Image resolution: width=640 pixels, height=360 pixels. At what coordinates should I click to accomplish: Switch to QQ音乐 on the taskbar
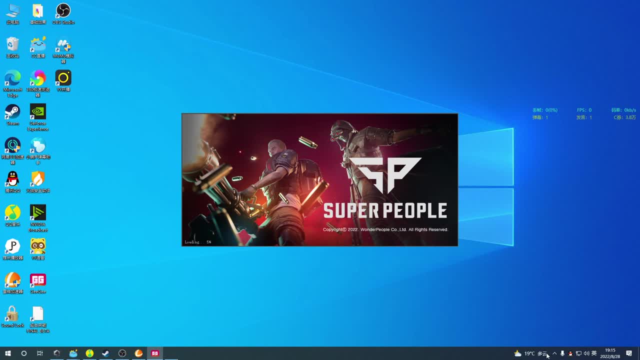tap(89, 353)
